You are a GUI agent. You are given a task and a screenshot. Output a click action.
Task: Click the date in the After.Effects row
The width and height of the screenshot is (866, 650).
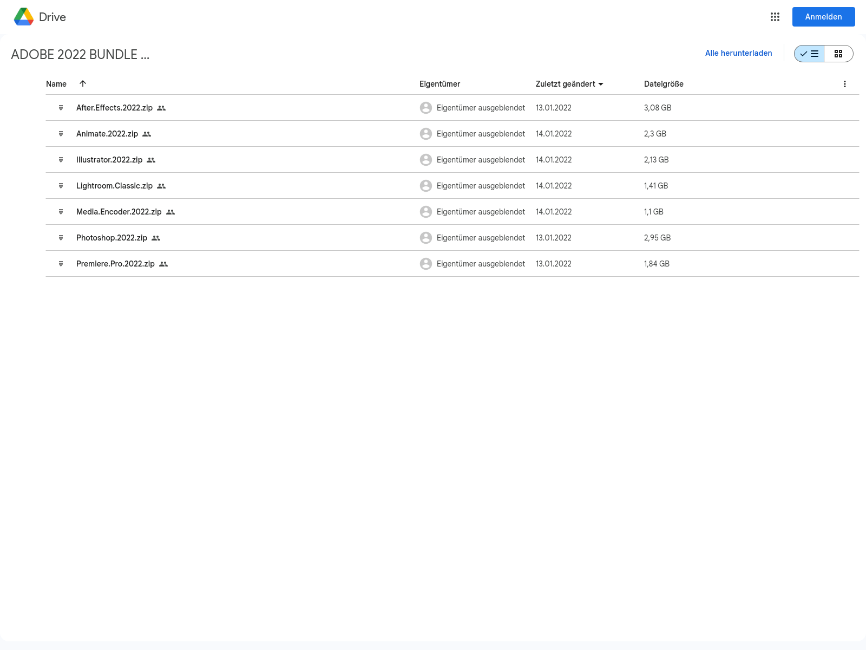pyautogui.click(x=554, y=108)
